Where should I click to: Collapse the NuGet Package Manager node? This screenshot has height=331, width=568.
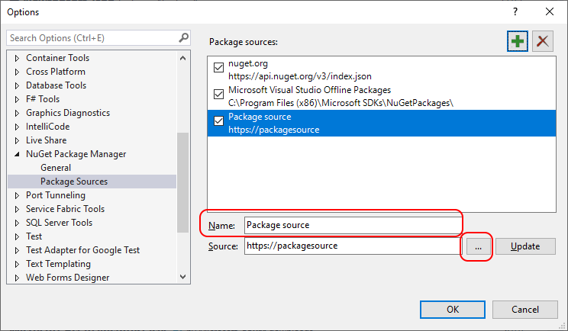click(x=18, y=154)
